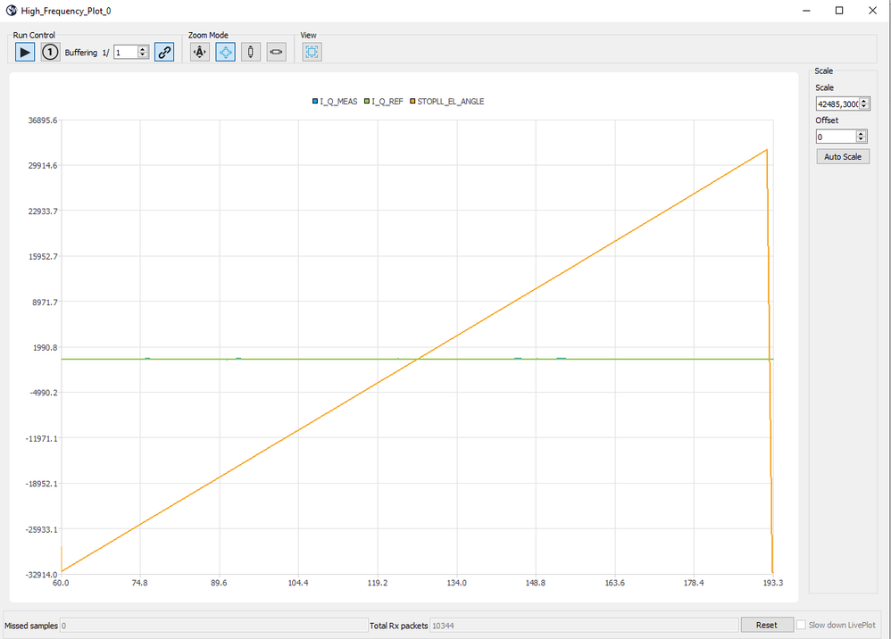Click the fit view icon
The width and height of the screenshot is (891, 639).
coord(312,53)
